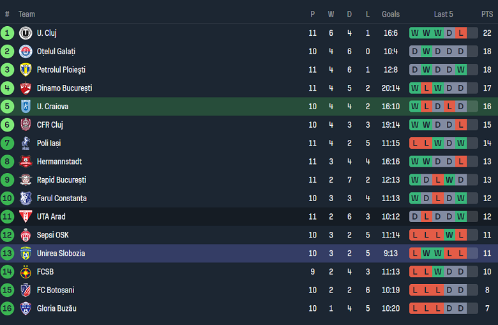Sort standings by Goals column header

(x=391, y=14)
